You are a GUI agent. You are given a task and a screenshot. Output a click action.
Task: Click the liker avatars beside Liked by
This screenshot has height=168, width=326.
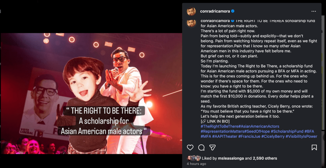tap(194, 158)
